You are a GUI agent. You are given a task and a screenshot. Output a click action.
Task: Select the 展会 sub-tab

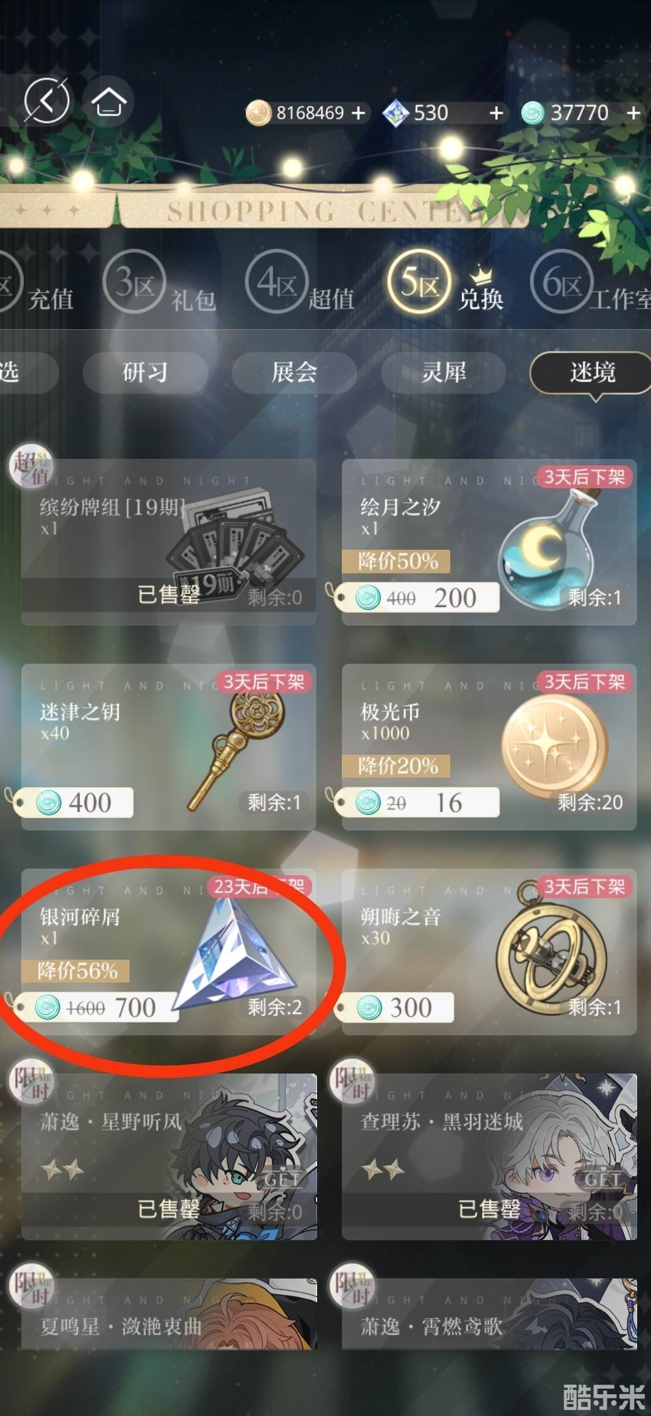point(294,373)
